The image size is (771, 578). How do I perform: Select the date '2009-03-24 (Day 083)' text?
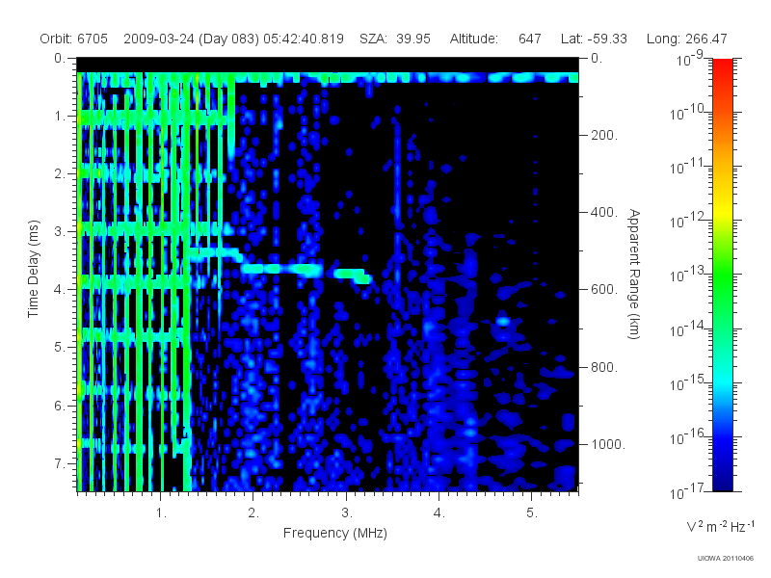(191, 39)
